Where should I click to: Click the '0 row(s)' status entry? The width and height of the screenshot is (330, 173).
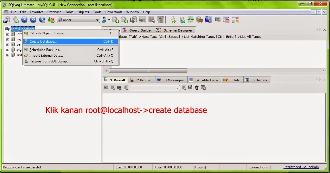pyautogui.click(x=200, y=167)
